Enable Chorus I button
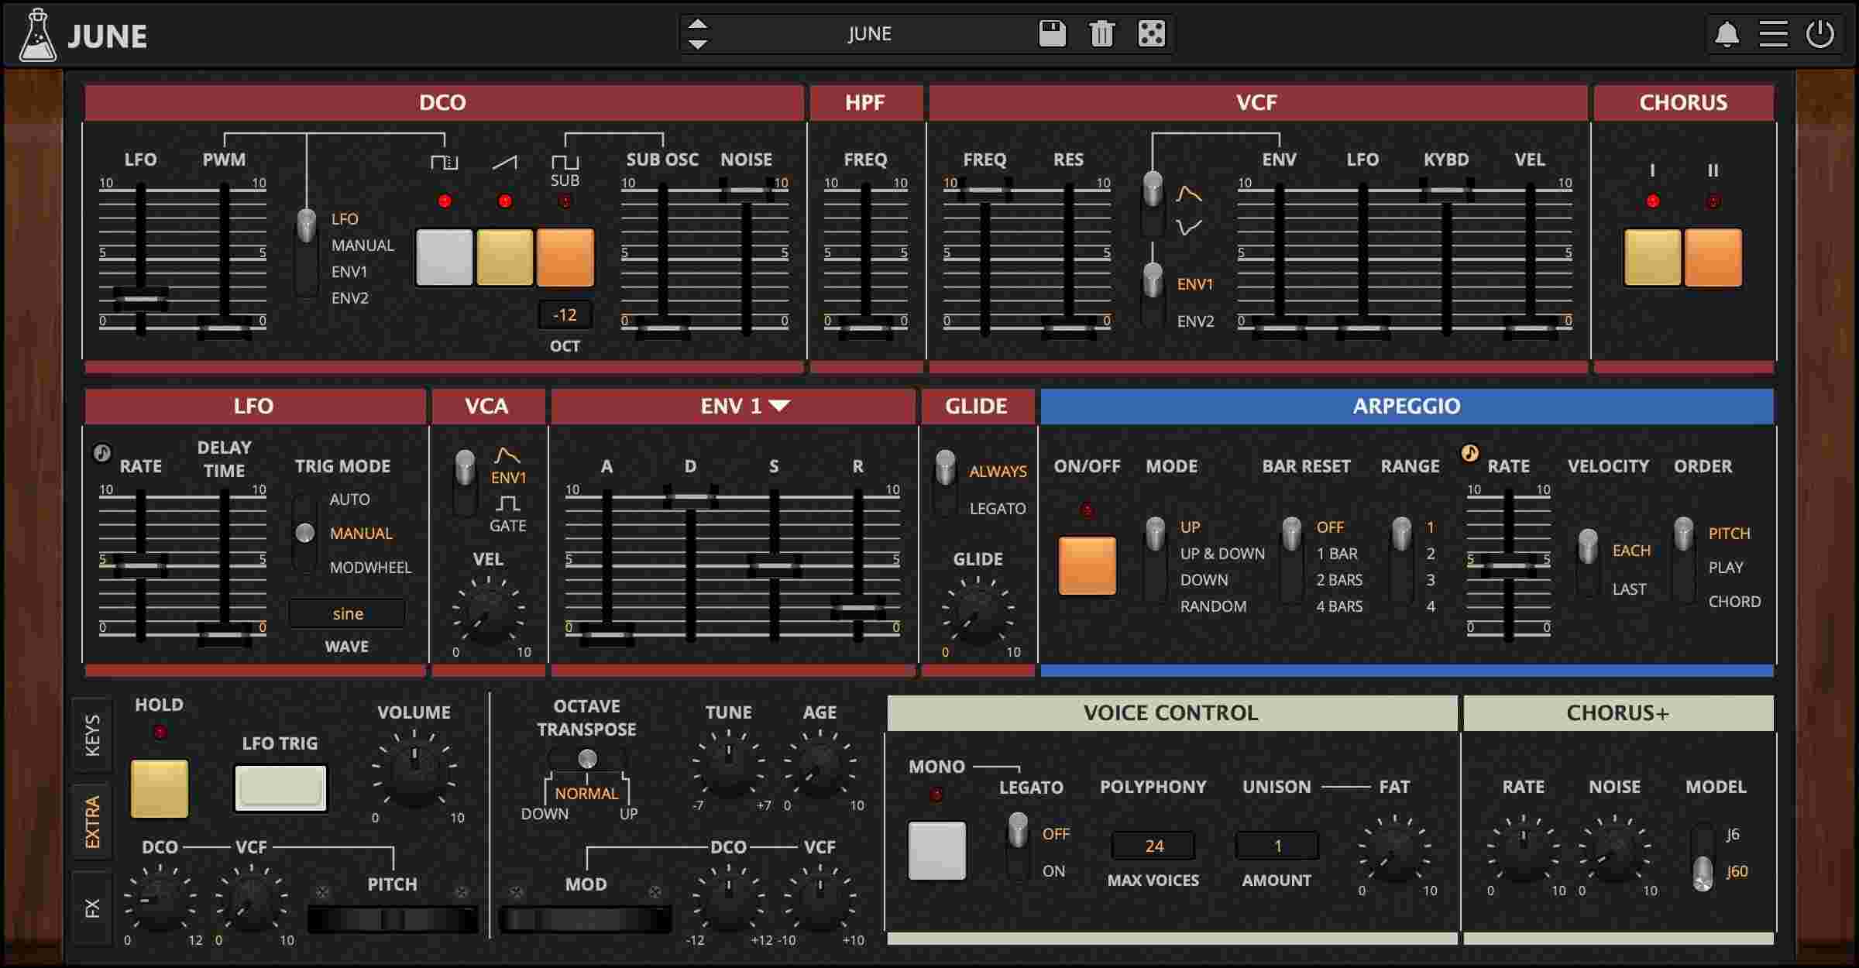This screenshot has width=1859, height=968. tap(1652, 258)
